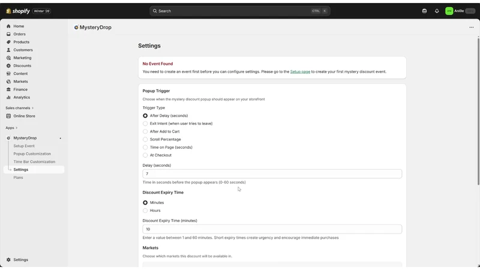
Task: Open Online Store channel
Action: [24, 116]
